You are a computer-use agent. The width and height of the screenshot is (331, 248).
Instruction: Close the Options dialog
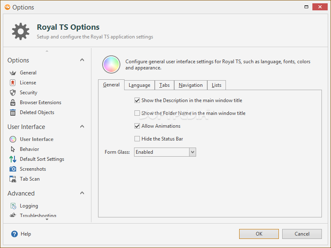tap(320, 7)
